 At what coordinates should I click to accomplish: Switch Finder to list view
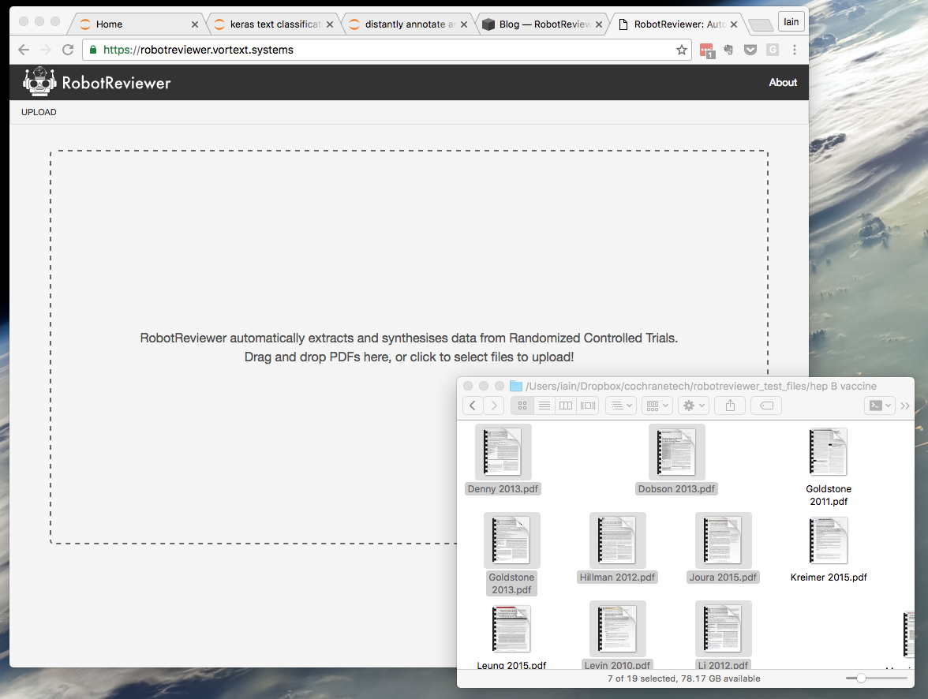(x=544, y=406)
